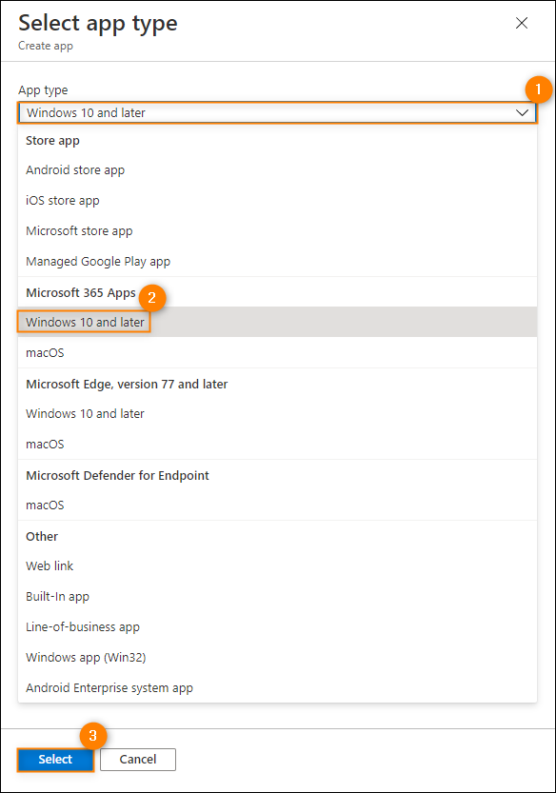
Task: Select Microsoft store app option
Action: tap(277, 230)
